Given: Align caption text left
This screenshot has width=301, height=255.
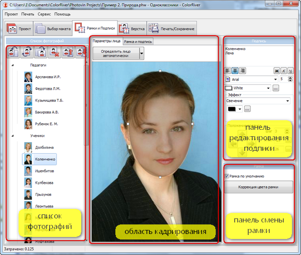Looking at the screenshot, I should click(x=227, y=71).
